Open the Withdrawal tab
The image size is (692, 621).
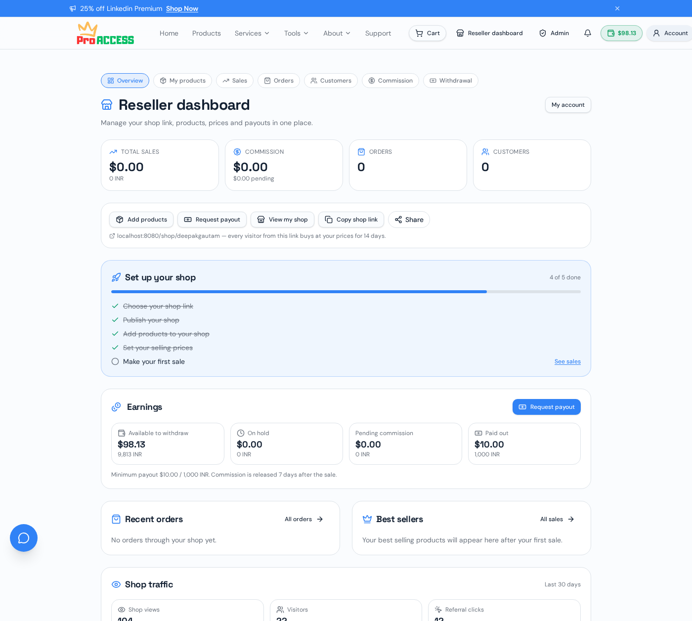(451, 81)
